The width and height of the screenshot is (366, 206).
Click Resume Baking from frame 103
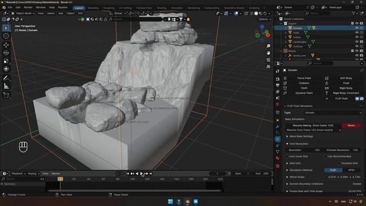[313, 125]
